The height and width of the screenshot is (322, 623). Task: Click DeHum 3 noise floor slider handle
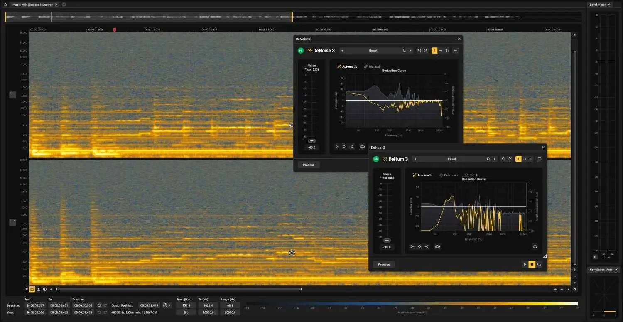[x=387, y=241]
